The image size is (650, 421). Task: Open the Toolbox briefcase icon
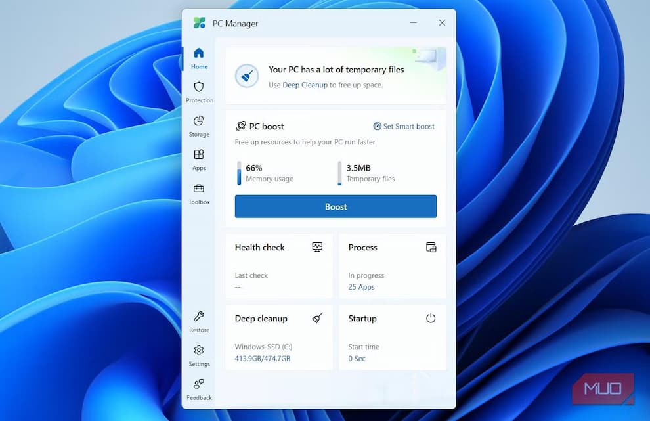point(199,189)
